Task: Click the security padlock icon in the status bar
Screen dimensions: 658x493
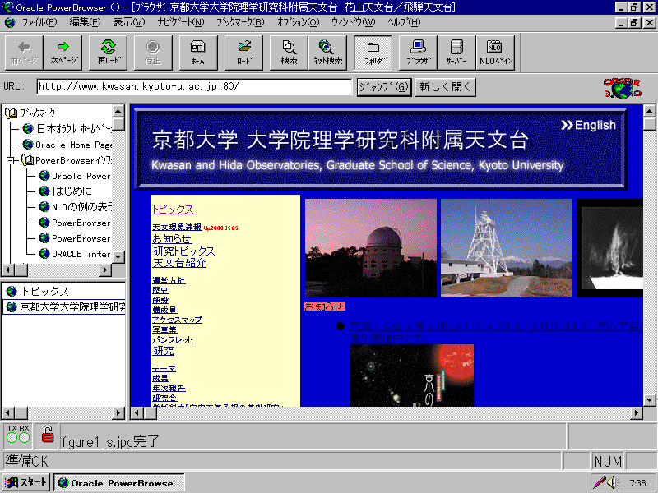Action: coord(48,435)
